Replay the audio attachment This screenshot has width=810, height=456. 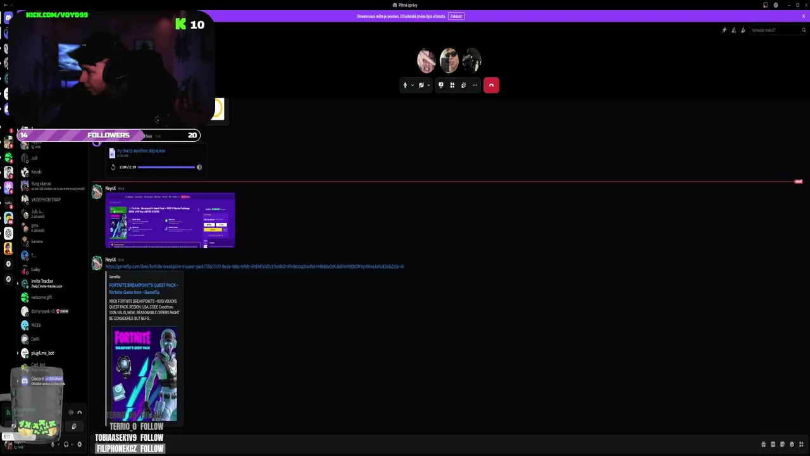point(113,167)
